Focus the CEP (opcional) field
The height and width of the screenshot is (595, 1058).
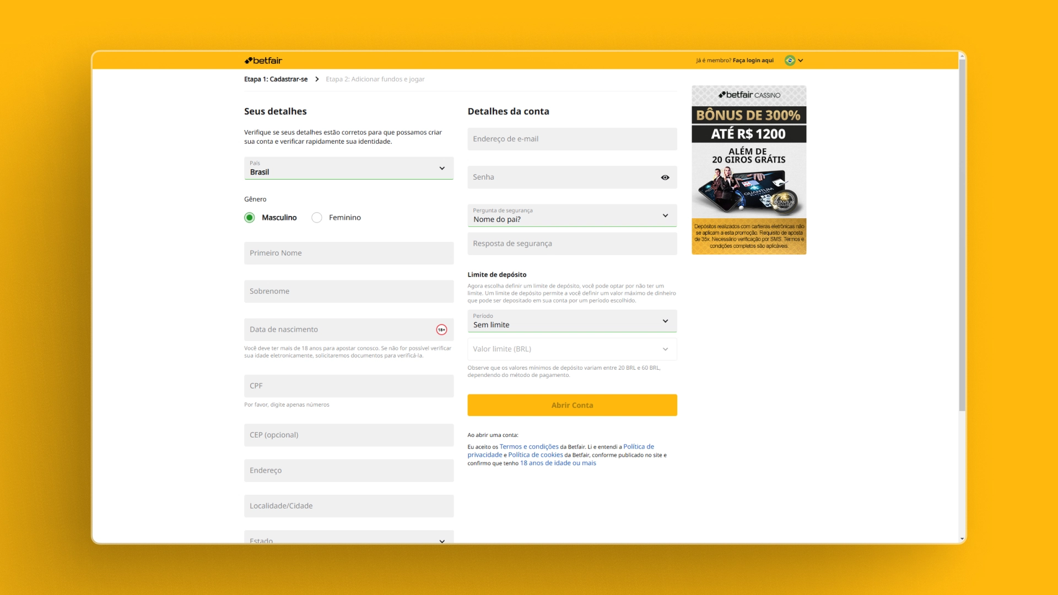tap(349, 435)
